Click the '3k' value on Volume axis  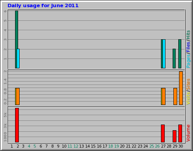[5, 126]
